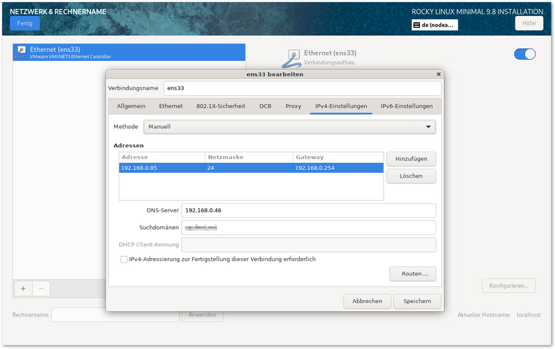Click Abbrechen to cancel editing

[x=367, y=301]
